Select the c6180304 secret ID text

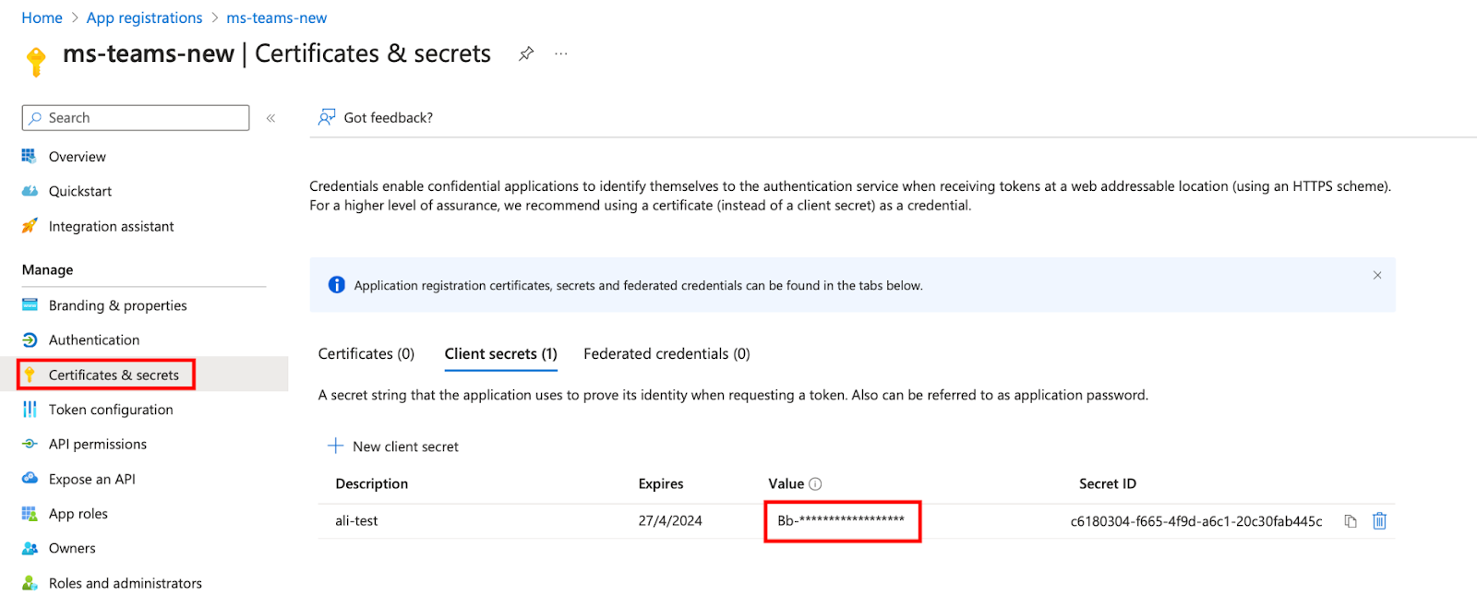tap(1196, 521)
